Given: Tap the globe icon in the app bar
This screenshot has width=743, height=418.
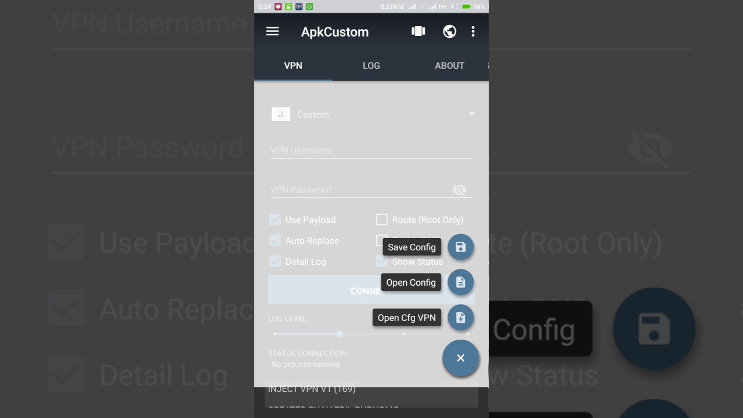Looking at the screenshot, I should tap(449, 31).
